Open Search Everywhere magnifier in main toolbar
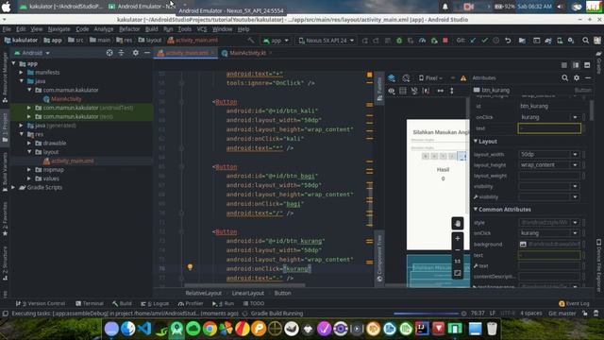Screen dimensions: 604x340 585,41
